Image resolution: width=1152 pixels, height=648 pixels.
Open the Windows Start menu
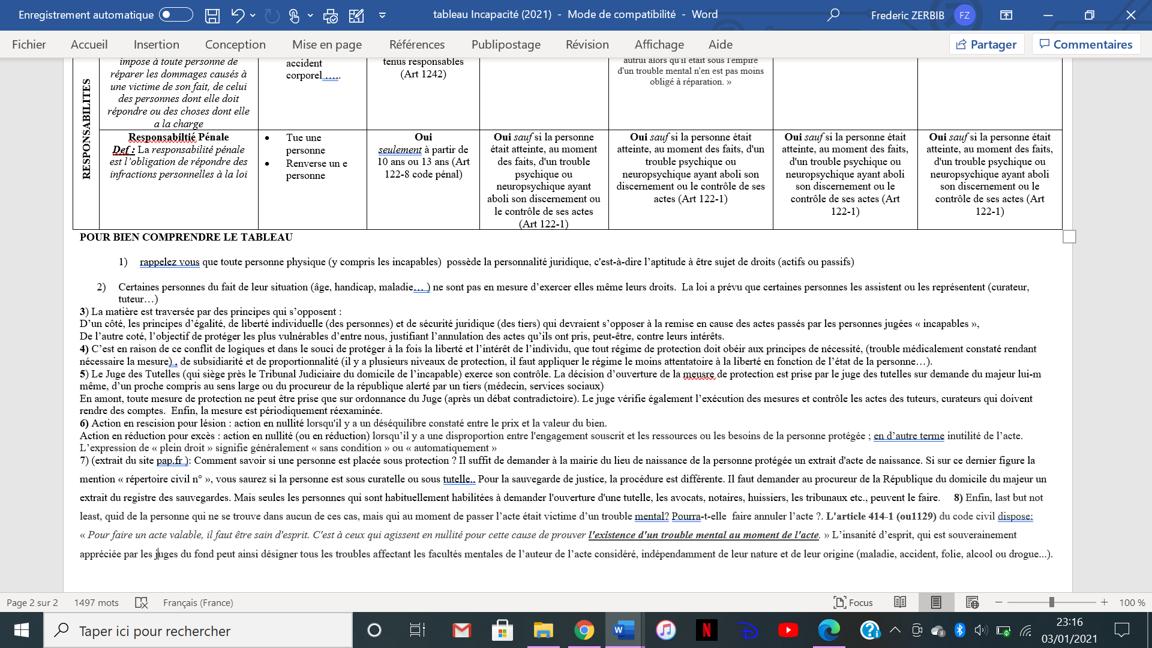pyautogui.click(x=22, y=630)
